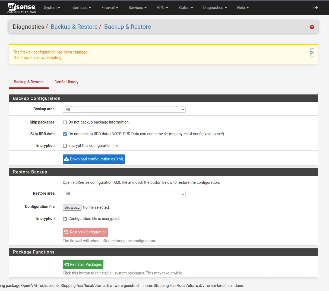Click the 'Skip packages' label

pos(42,122)
